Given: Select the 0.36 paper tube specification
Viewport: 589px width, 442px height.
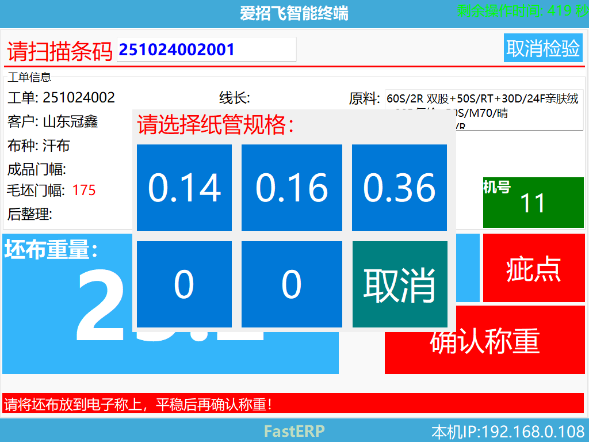Looking at the screenshot, I should point(399,187).
